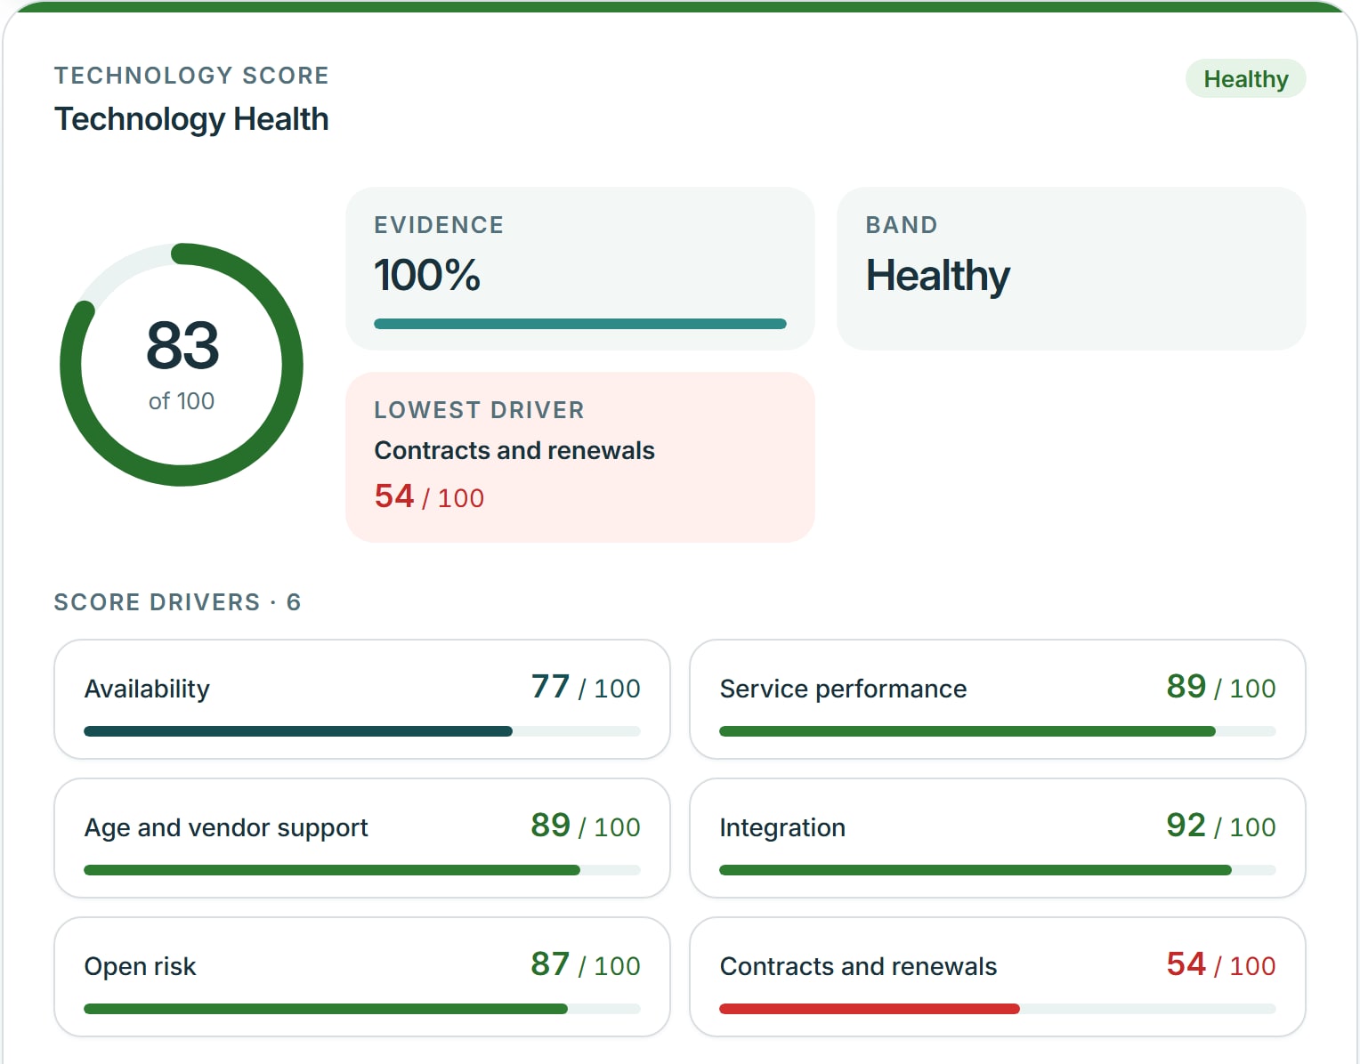
Task: Open the Integration driver card
Action: point(998,838)
